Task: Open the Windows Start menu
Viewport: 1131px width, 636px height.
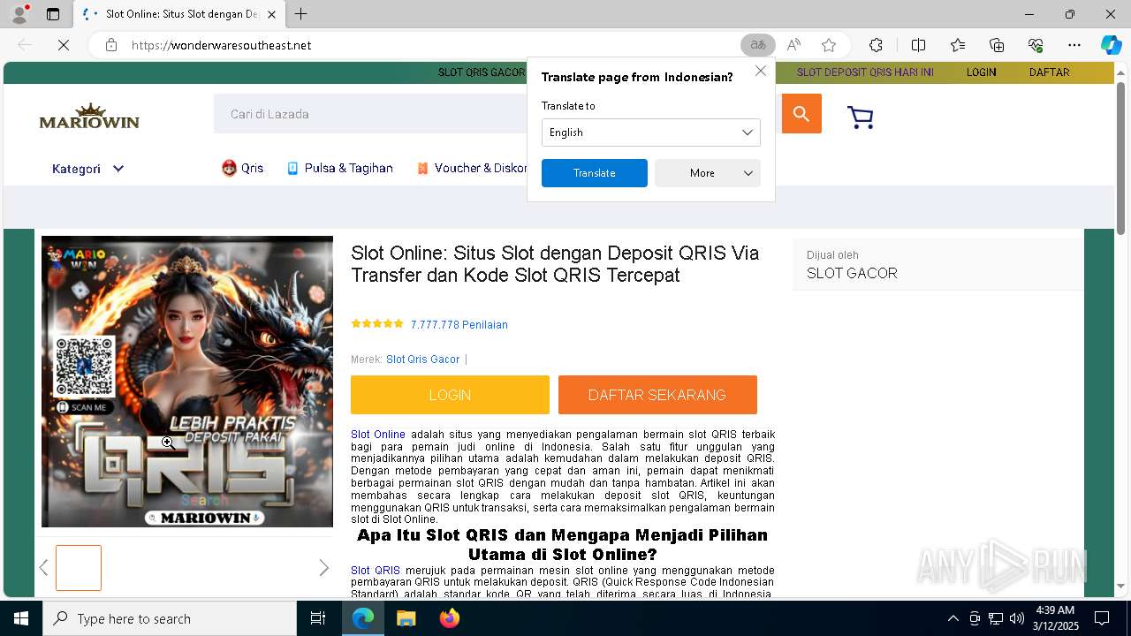Action: pyautogui.click(x=21, y=618)
